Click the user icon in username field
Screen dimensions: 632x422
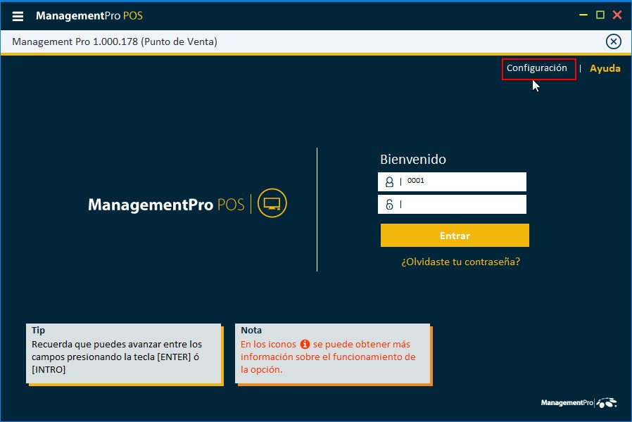389,182
